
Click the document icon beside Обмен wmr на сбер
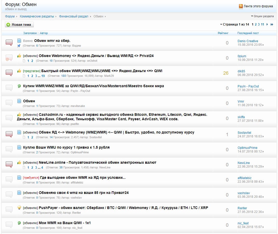click(19, 41)
